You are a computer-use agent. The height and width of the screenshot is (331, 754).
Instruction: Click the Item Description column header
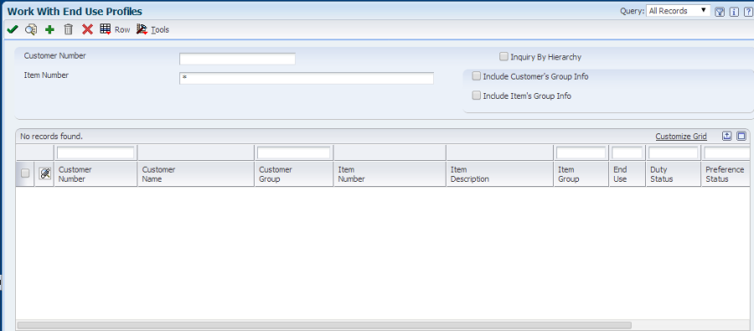tap(499, 174)
